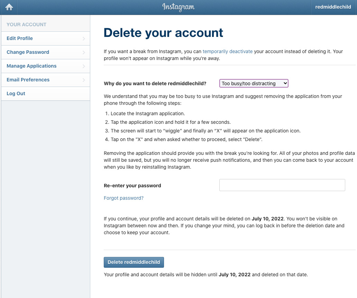The image size is (357, 298).
Task: Open Edit Profile in sidebar
Action: click(x=20, y=38)
